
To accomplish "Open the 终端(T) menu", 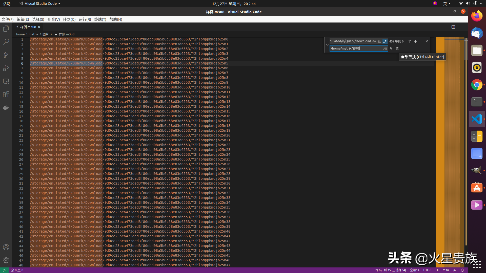I will point(100,19).
